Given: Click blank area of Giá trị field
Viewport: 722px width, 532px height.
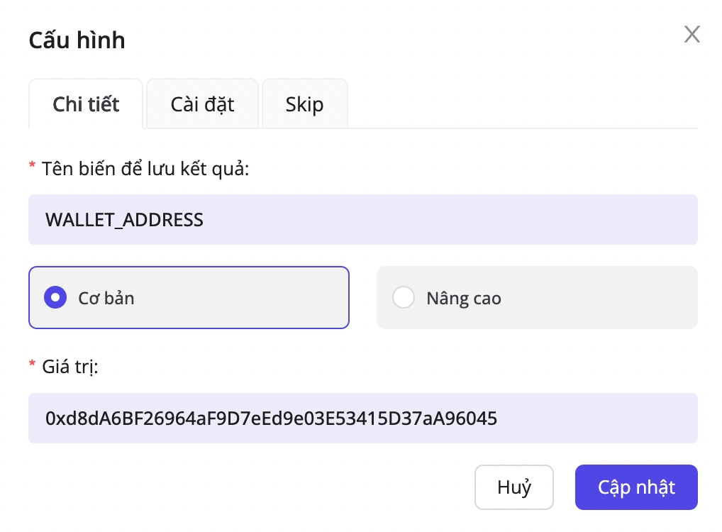Looking at the screenshot, I should (x=603, y=419).
